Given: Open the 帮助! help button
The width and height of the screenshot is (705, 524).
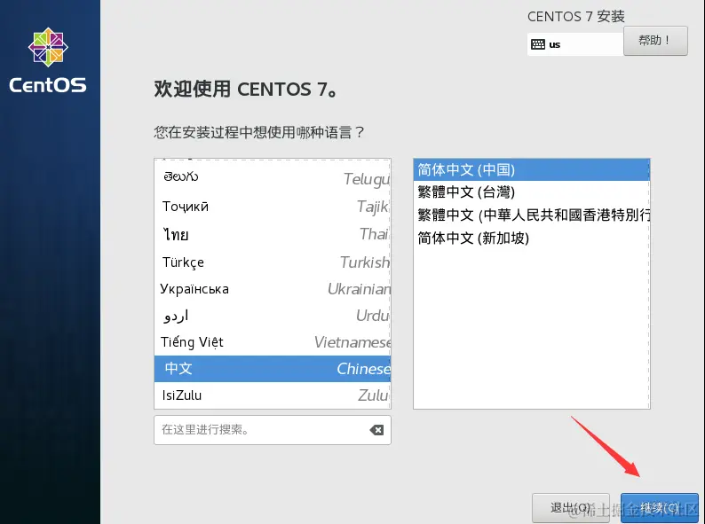Looking at the screenshot, I should coord(655,41).
